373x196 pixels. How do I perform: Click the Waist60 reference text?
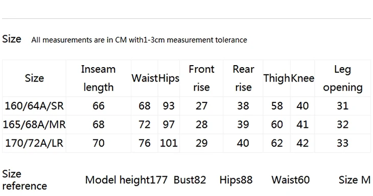coord(290,180)
